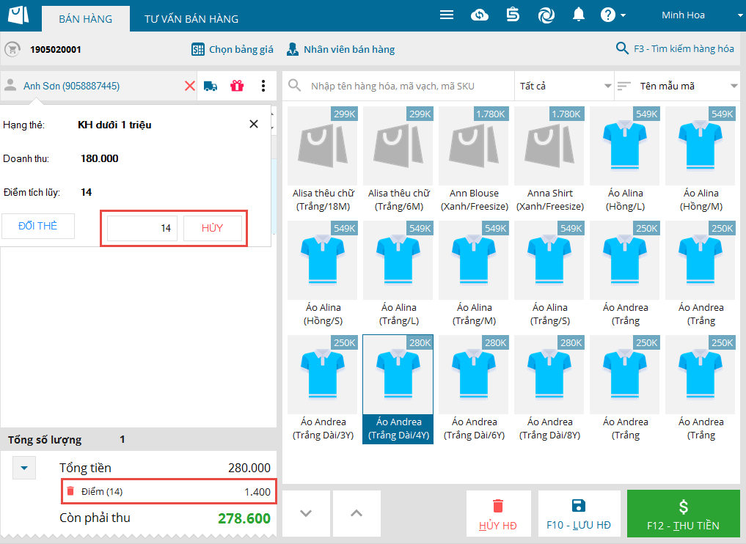
Task: Click the points input field showing 14
Action: 142,228
